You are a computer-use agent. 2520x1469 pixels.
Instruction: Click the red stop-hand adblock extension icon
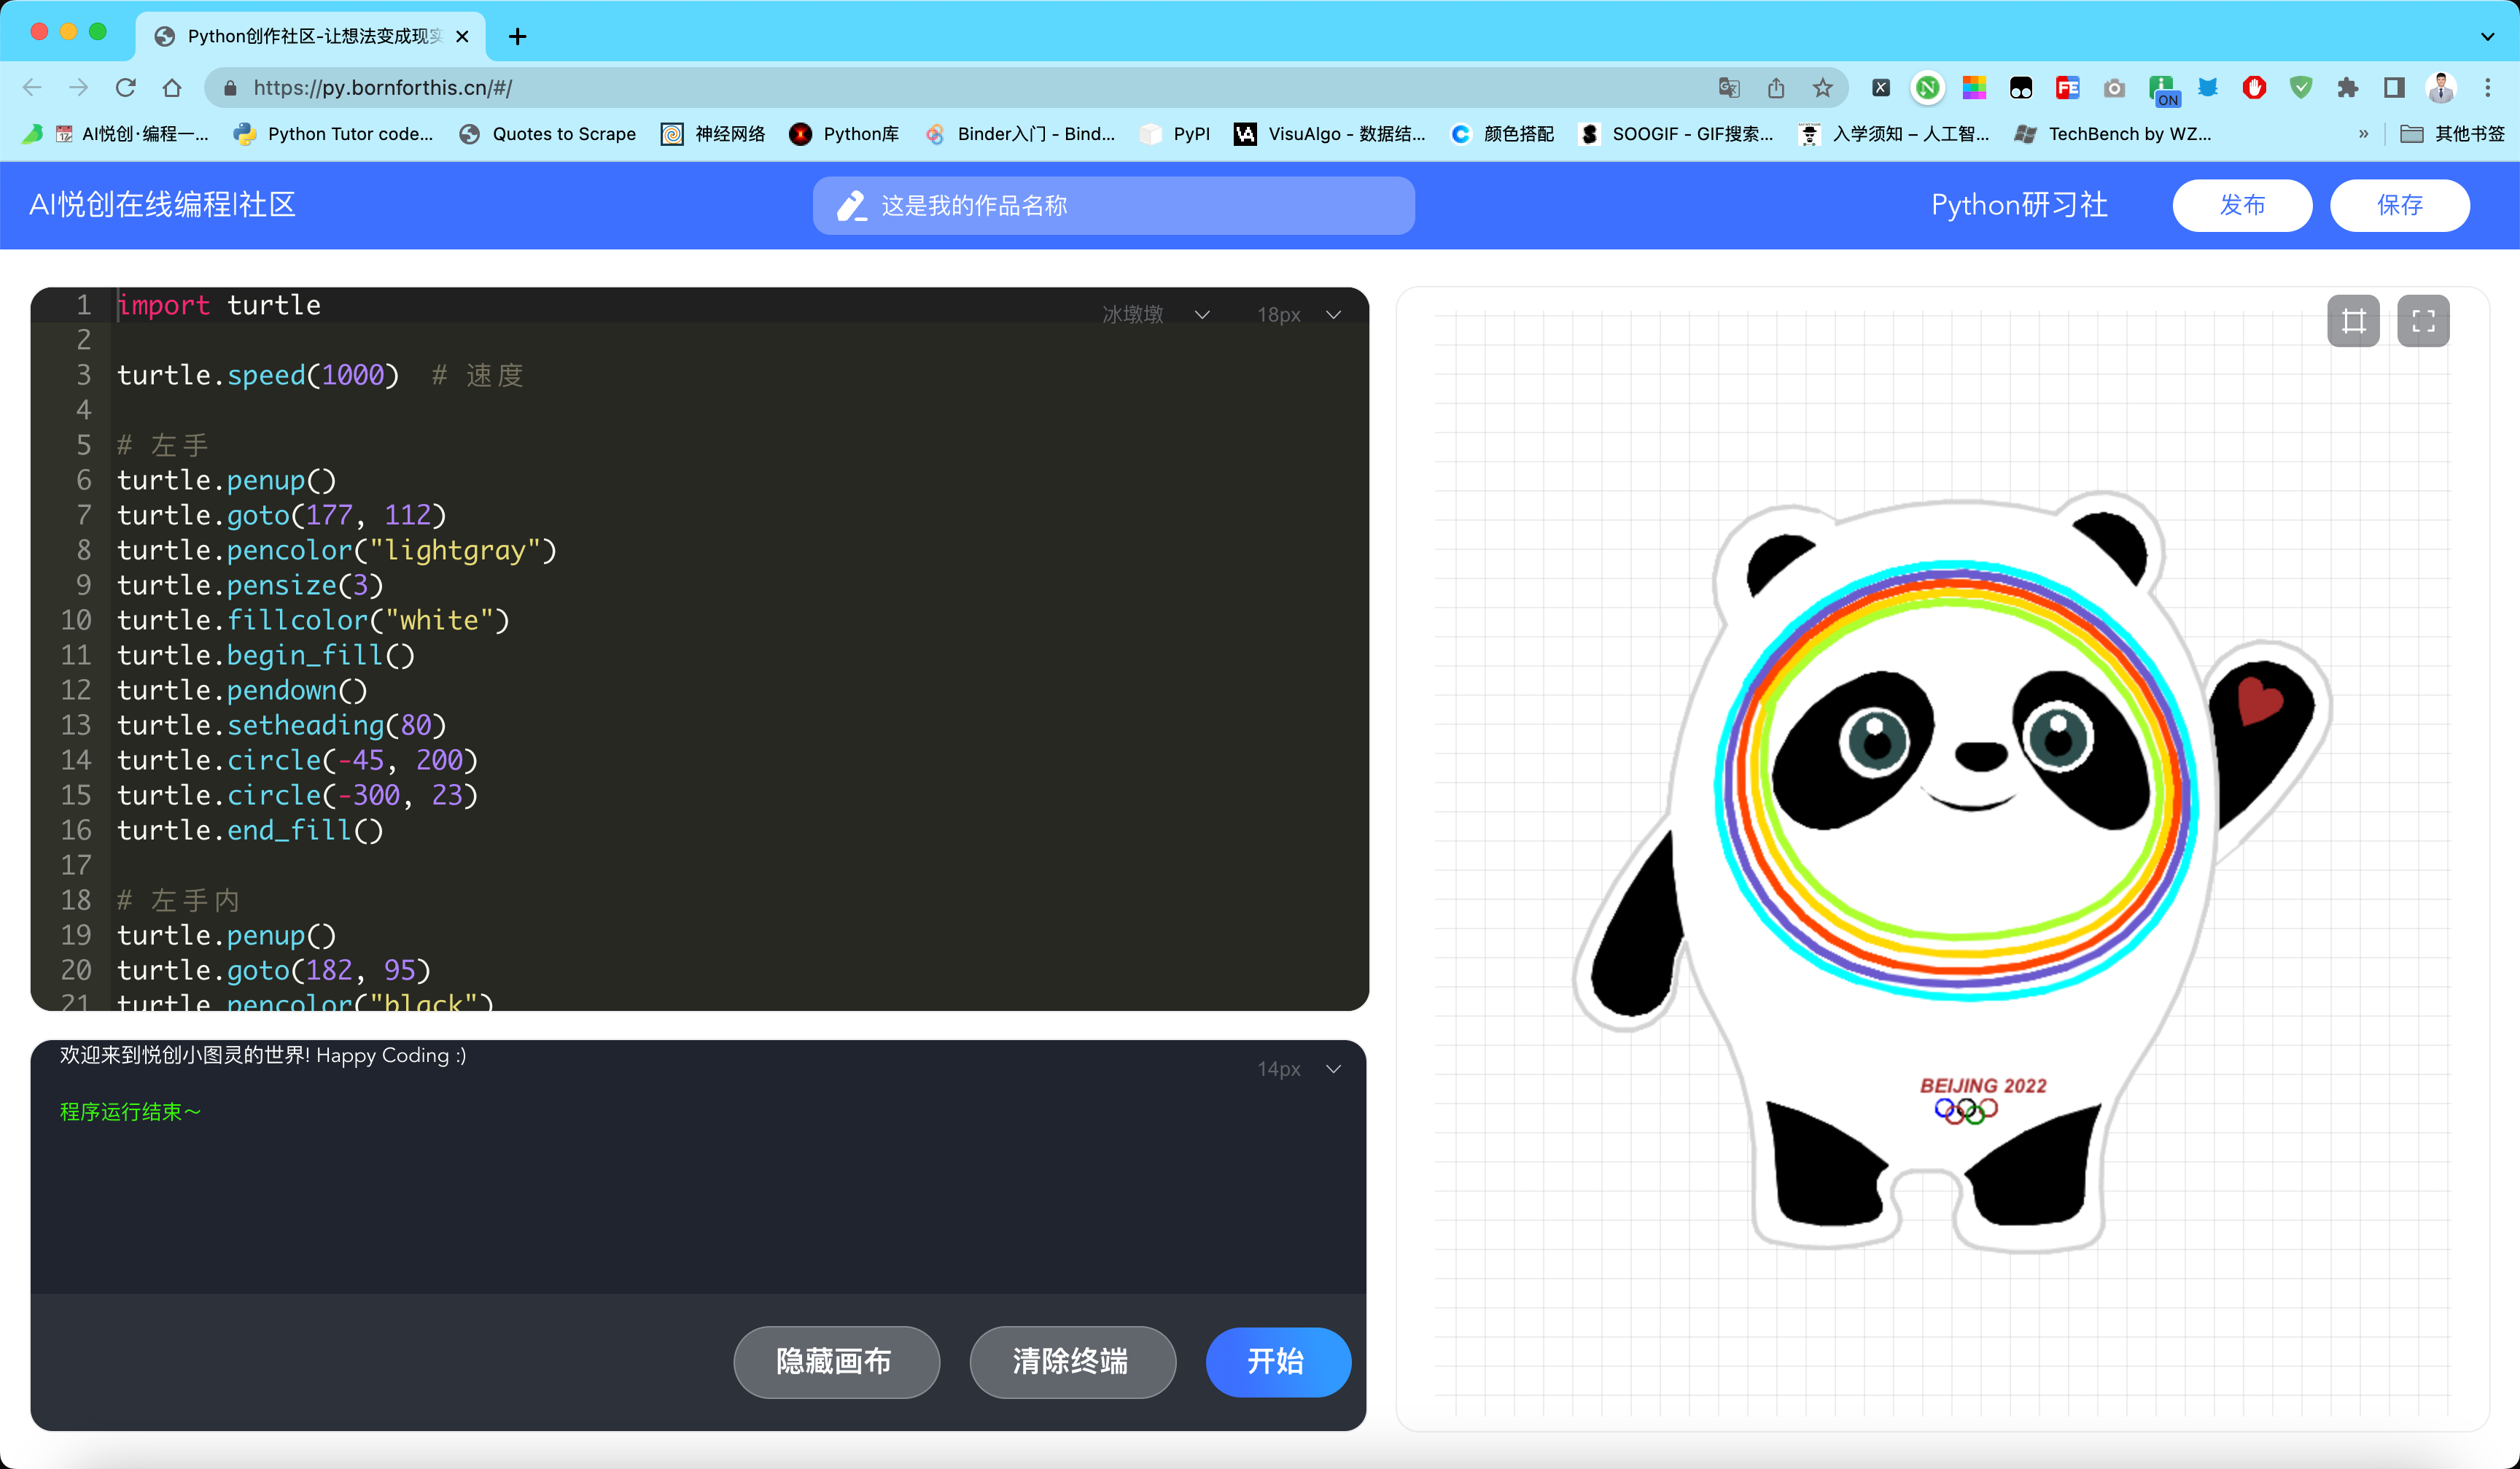(2254, 88)
